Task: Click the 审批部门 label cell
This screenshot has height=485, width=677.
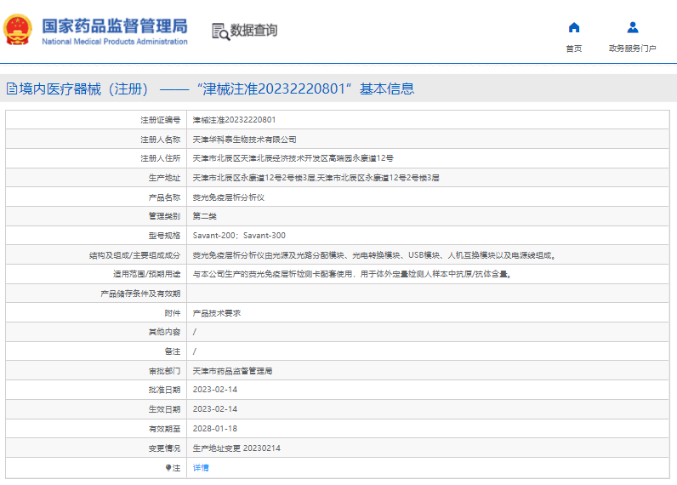Action: pos(96,371)
